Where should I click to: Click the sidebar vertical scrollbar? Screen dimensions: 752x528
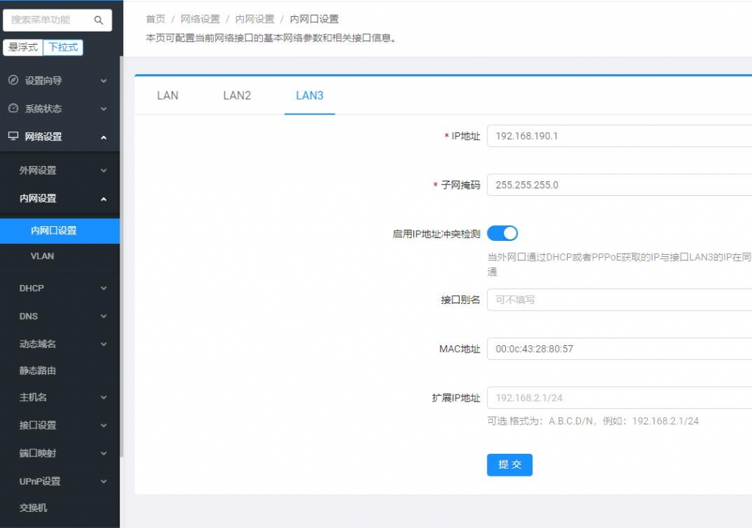[121, 256]
